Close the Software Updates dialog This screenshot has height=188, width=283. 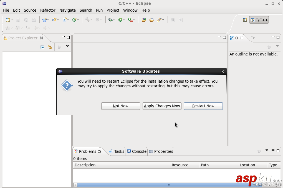pos(223,72)
